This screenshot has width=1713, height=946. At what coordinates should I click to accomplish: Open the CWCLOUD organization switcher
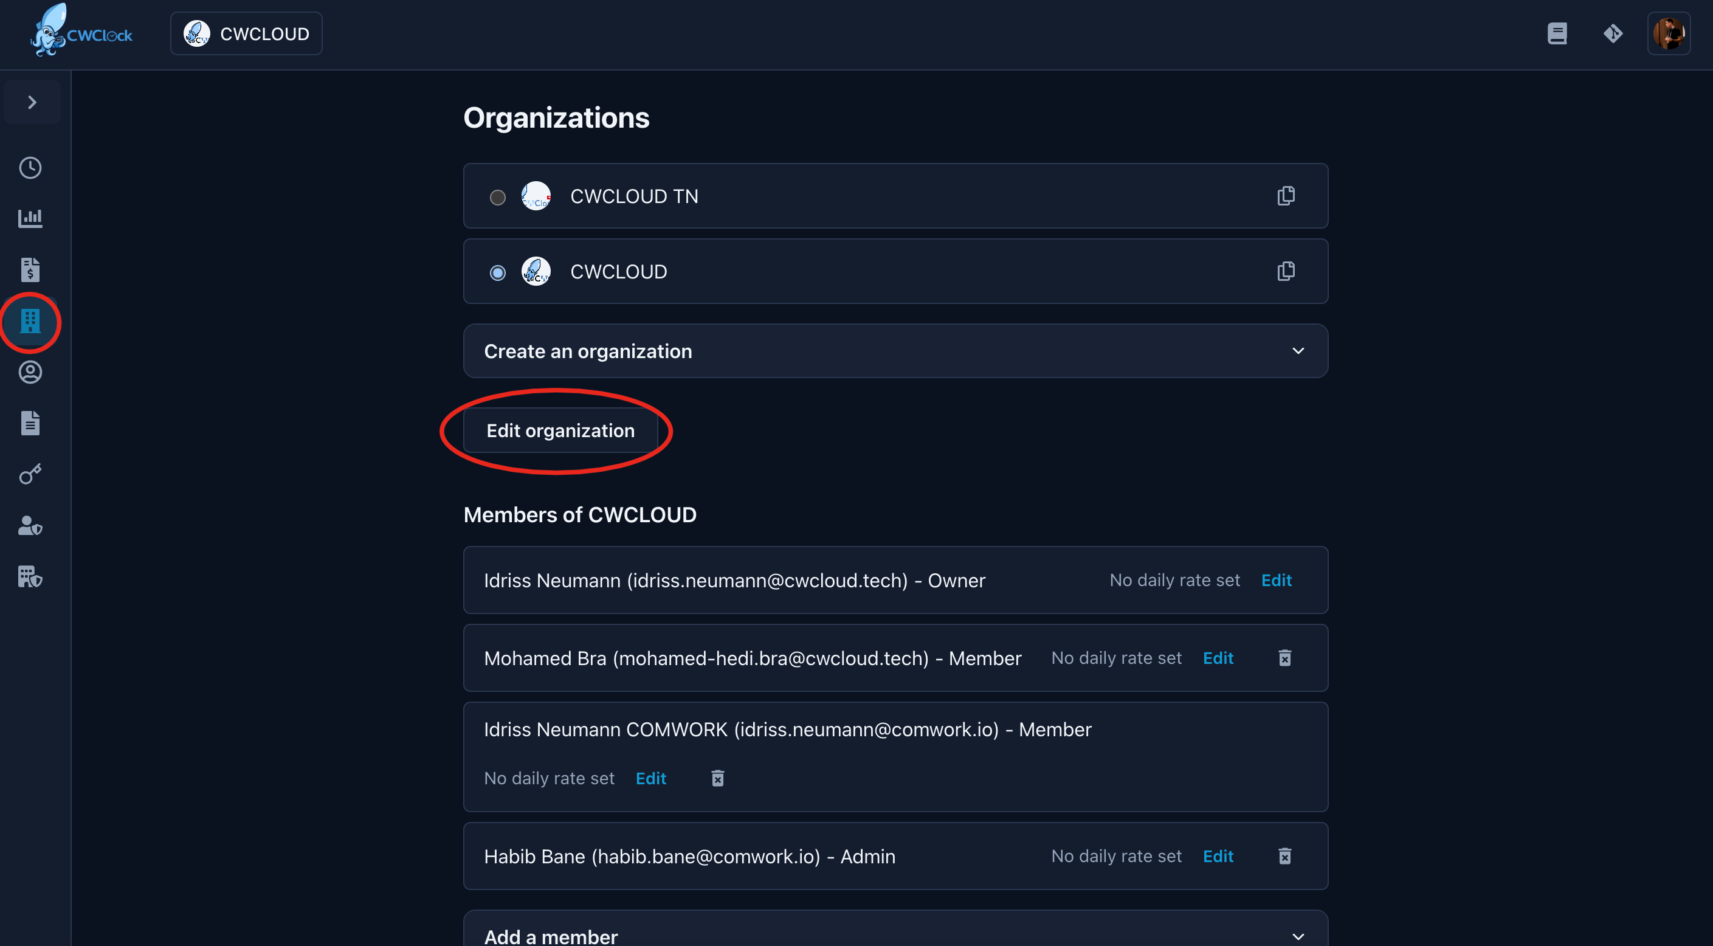246,33
